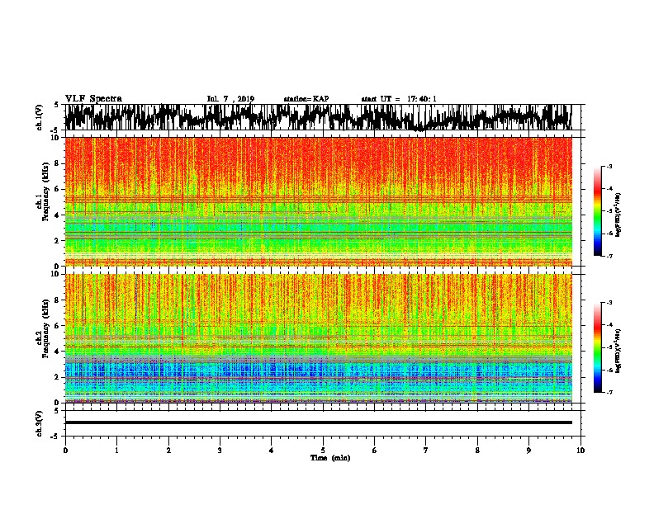
Task: Click the "ch.1(V)" waveform axis label
Action: click(39, 117)
